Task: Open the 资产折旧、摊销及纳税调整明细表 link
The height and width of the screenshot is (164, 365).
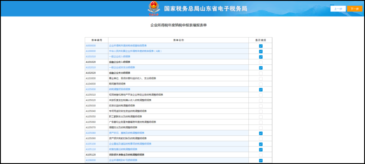Action: 127,133
